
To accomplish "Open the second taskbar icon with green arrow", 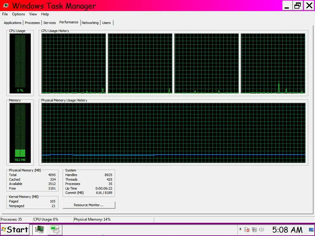I will (x=55, y=230).
